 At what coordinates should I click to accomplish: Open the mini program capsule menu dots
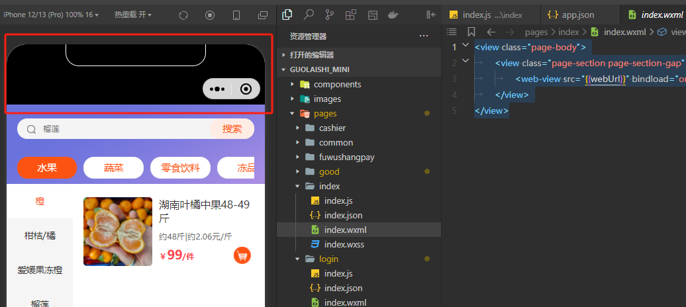(217, 89)
